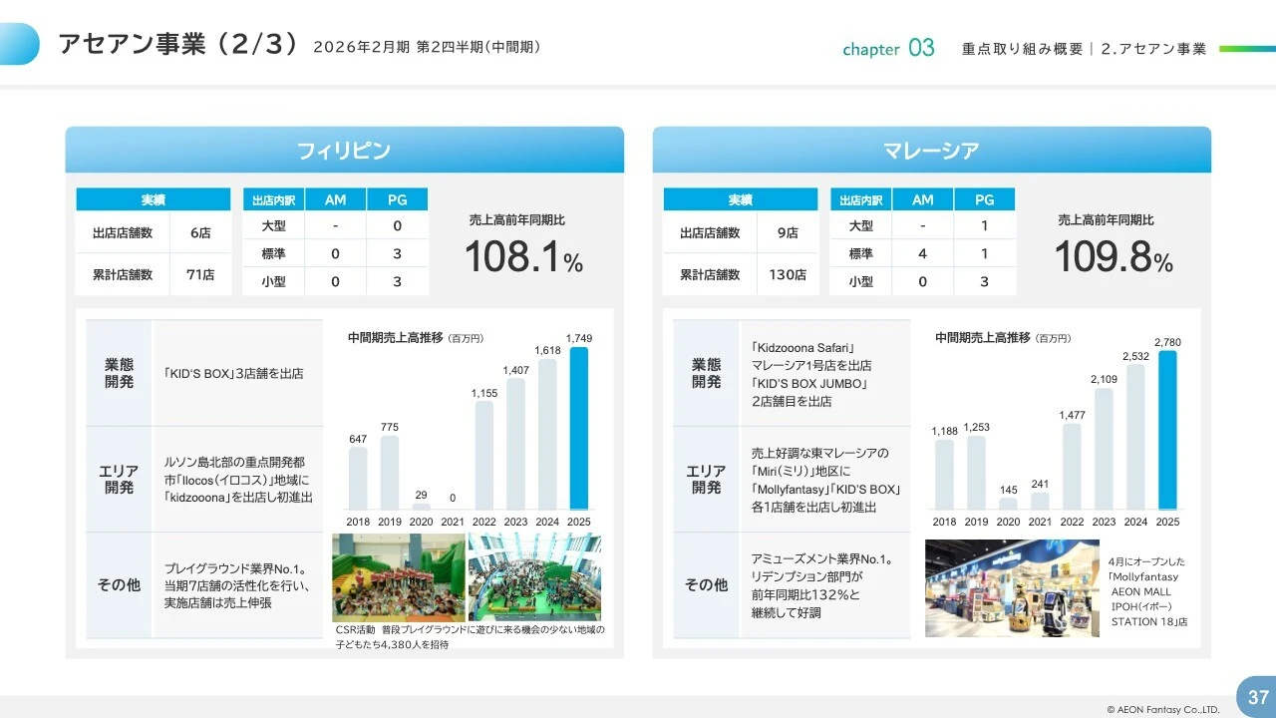Expand the 業態開発 row in Philippines table
The image size is (1276, 718).
coord(119,371)
